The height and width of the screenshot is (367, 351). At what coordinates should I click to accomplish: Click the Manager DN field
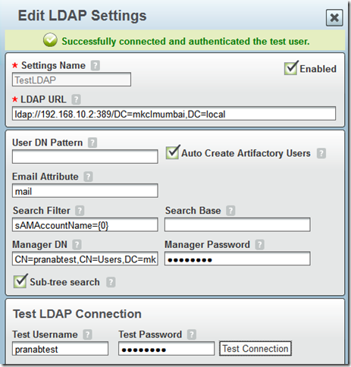click(85, 259)
